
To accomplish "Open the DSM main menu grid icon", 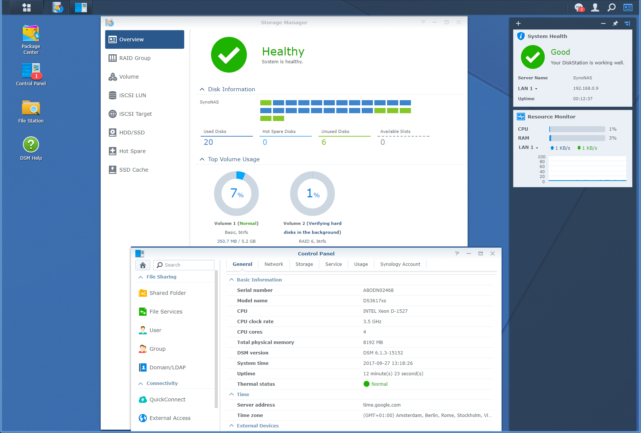I will (26, 7).
